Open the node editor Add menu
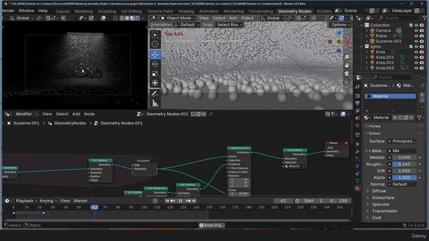429x241 pixels. pyautogui.click(x=76, y=114)
